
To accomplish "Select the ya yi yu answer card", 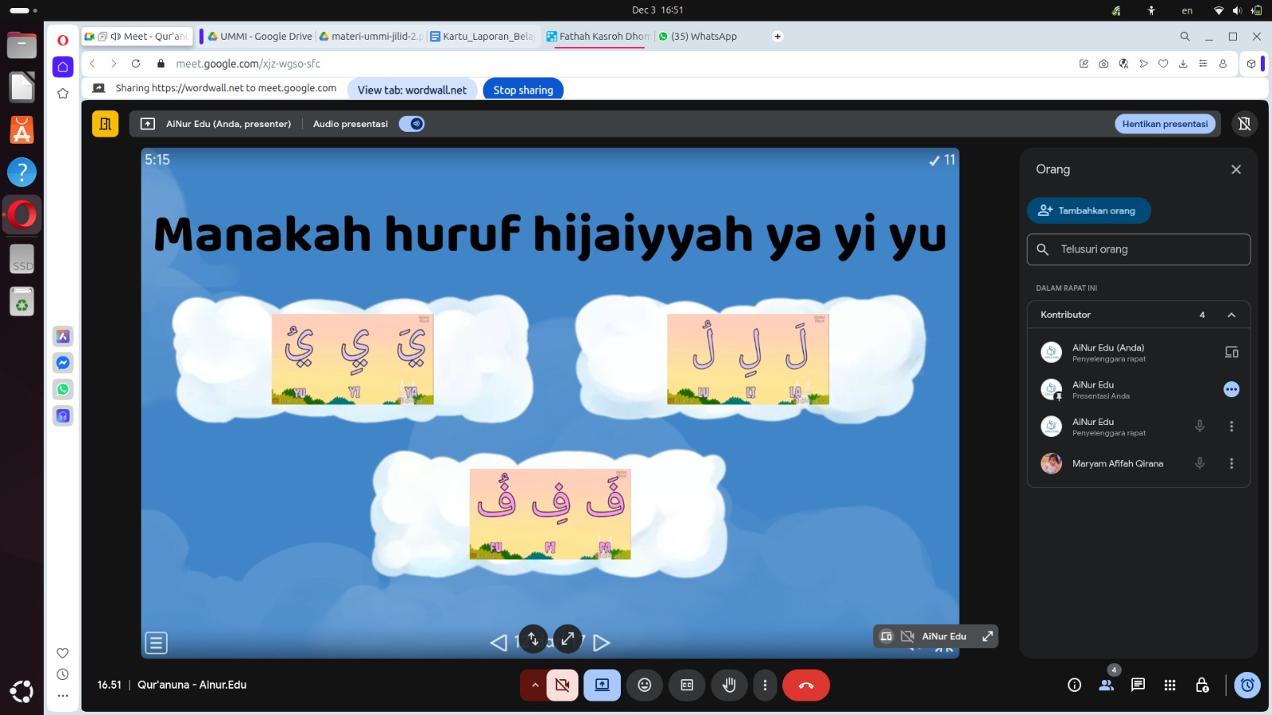I will coord(352,358).
